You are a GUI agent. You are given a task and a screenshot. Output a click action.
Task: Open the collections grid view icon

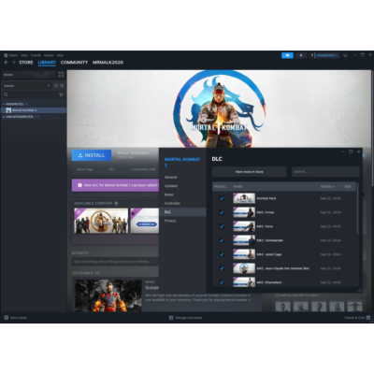coord(61,75)
